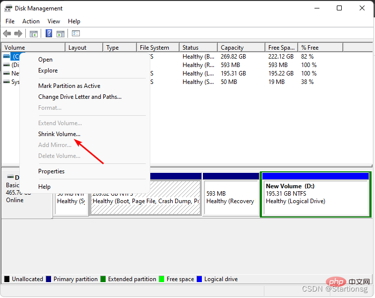Sort by the Type column header

(120, 47)
